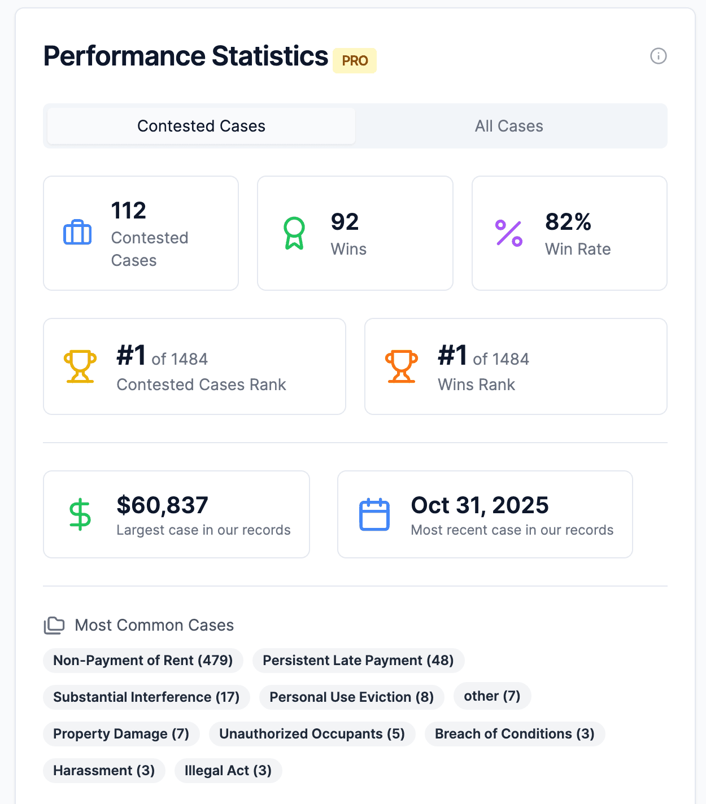Click the folder icon near Most Common Cases

coord(54,625)
